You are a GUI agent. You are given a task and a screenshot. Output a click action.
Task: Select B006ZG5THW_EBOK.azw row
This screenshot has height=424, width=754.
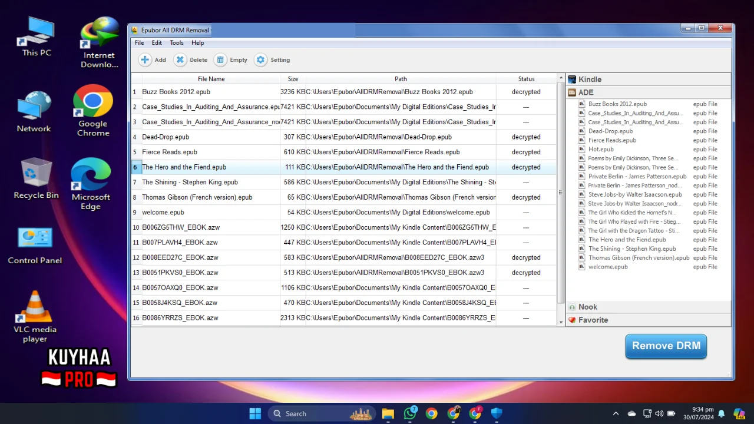pyautogui.click(x=343, y=227)
